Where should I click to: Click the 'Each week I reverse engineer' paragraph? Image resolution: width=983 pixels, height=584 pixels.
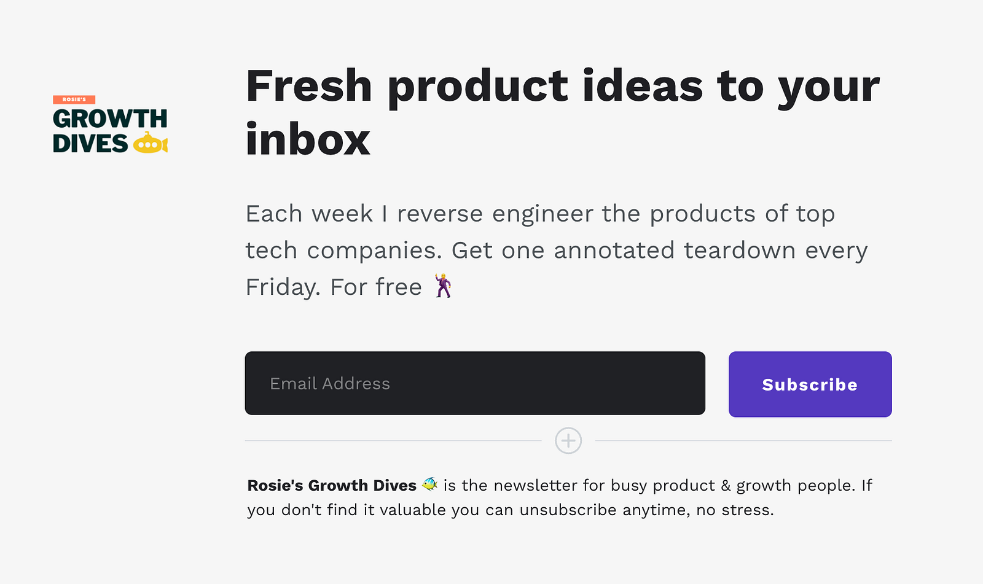pos(557,251)
